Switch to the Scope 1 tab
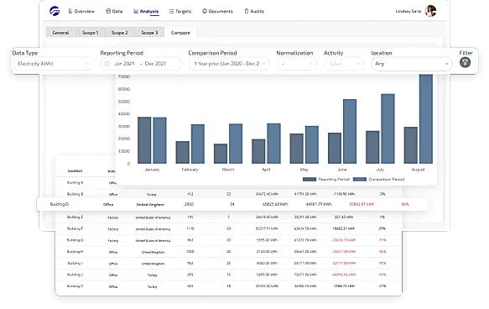Screen dimensions: 489x309 (90, 33)
